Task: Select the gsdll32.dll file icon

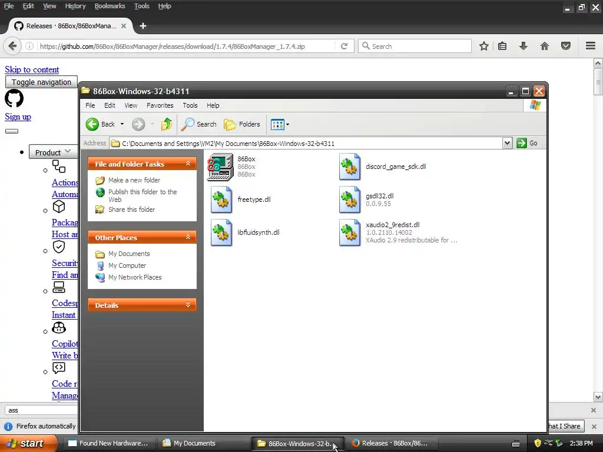Action: point(350,200)
